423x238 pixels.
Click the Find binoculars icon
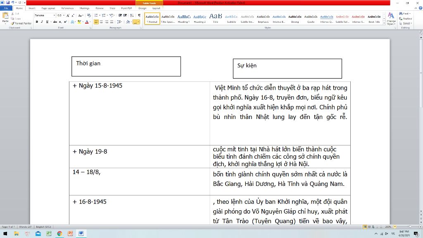tap(401, 14)
